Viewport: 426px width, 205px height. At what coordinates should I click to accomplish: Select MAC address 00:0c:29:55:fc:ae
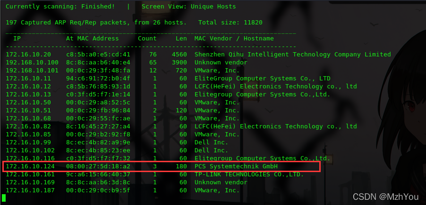[98, 118]
